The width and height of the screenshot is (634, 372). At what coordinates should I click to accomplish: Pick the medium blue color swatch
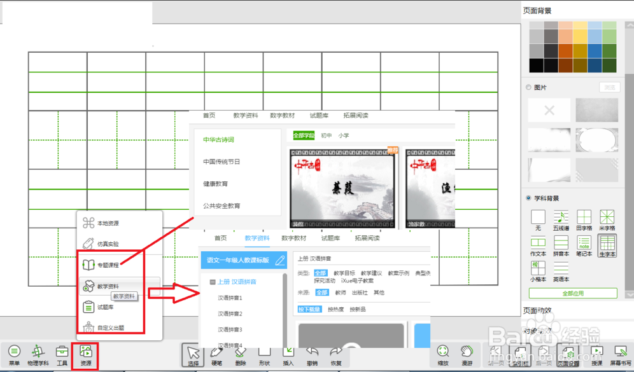pos(595,51)
